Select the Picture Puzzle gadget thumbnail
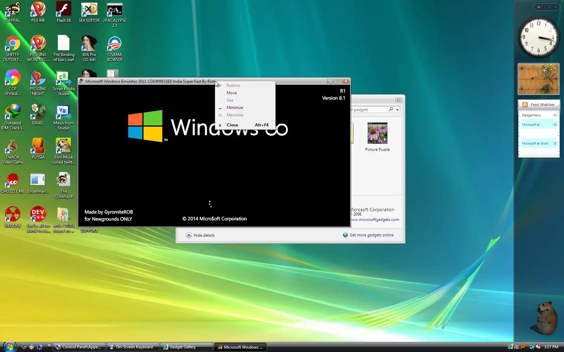 click(377, 133)
